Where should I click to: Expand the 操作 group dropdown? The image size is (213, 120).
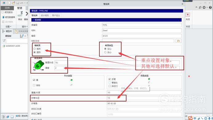point(25,26)
